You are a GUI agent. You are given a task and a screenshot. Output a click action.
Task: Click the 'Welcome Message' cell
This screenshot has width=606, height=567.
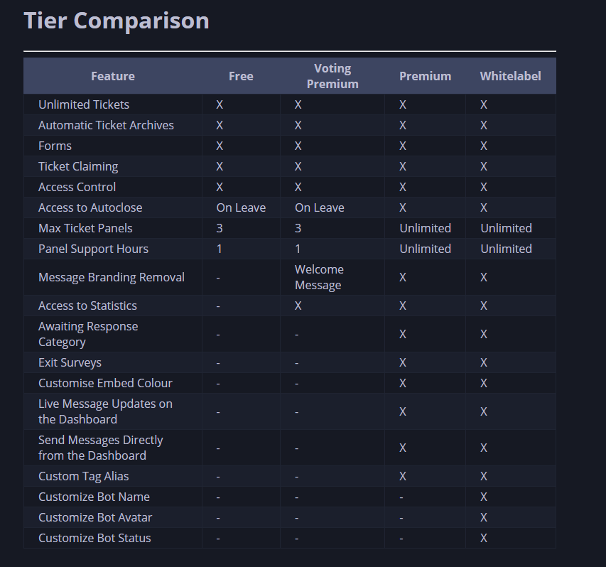click(319, 277)
